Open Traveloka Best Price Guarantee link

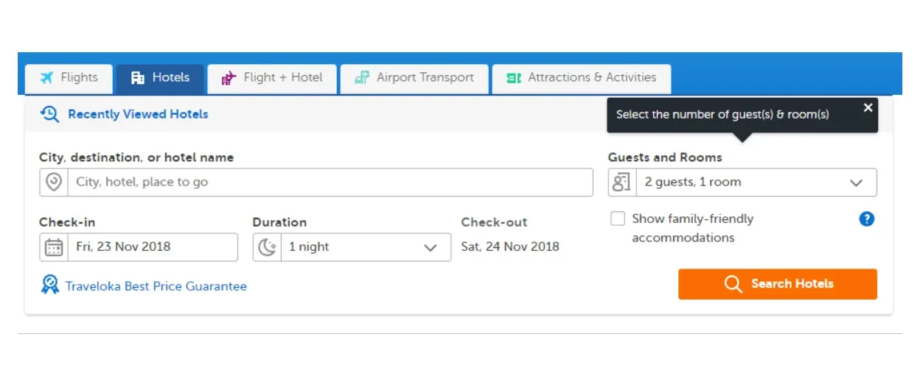156,286
